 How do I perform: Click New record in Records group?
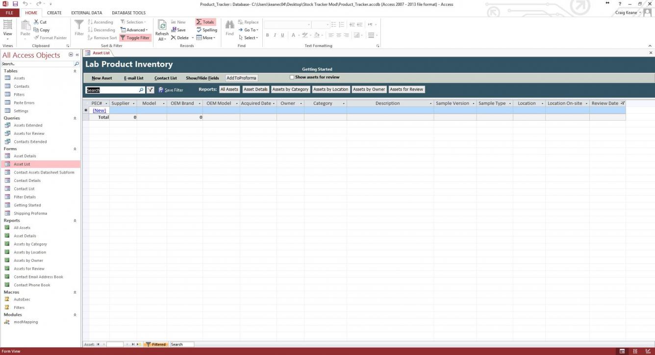178,22
